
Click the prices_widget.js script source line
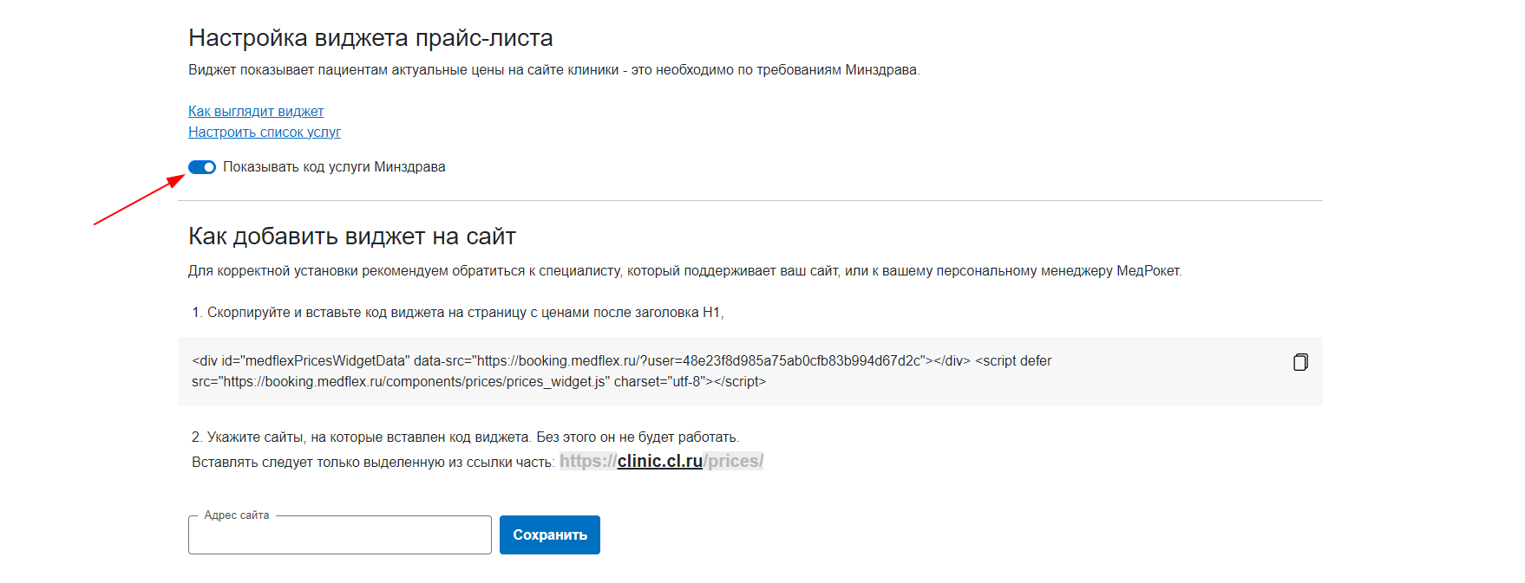click(x=479, y=381)
